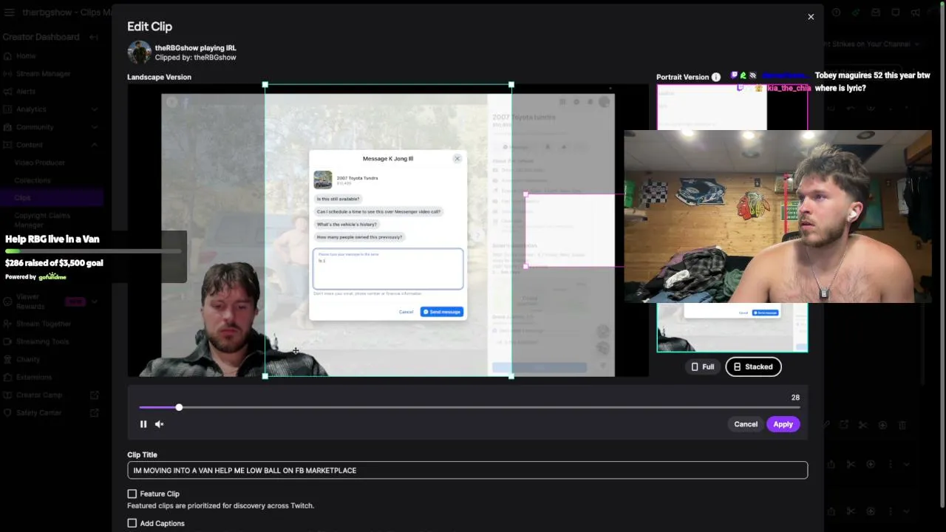Open Charity in the sidebar

click(28, 359)
